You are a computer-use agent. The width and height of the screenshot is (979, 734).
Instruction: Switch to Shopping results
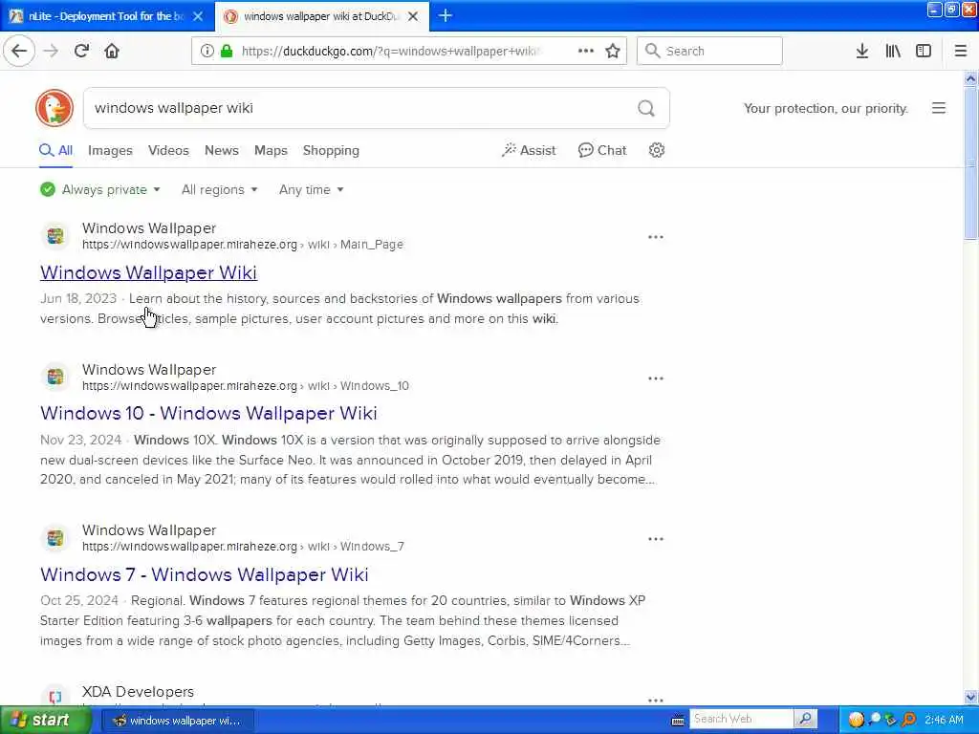point(331,150)
